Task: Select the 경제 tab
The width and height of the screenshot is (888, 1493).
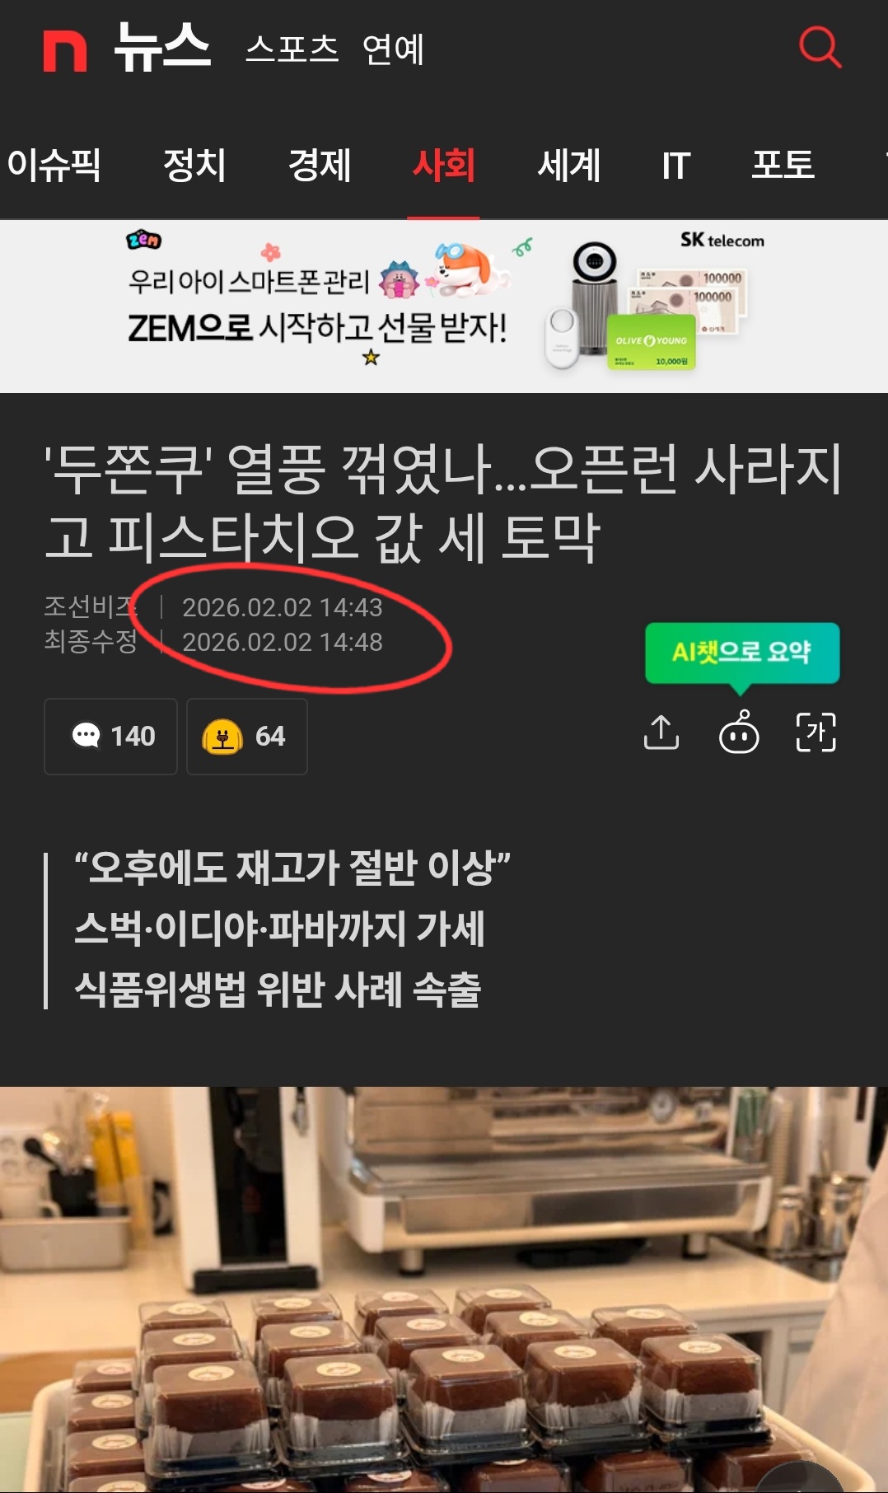Action: pyautogui.click(x=320, y=165)
